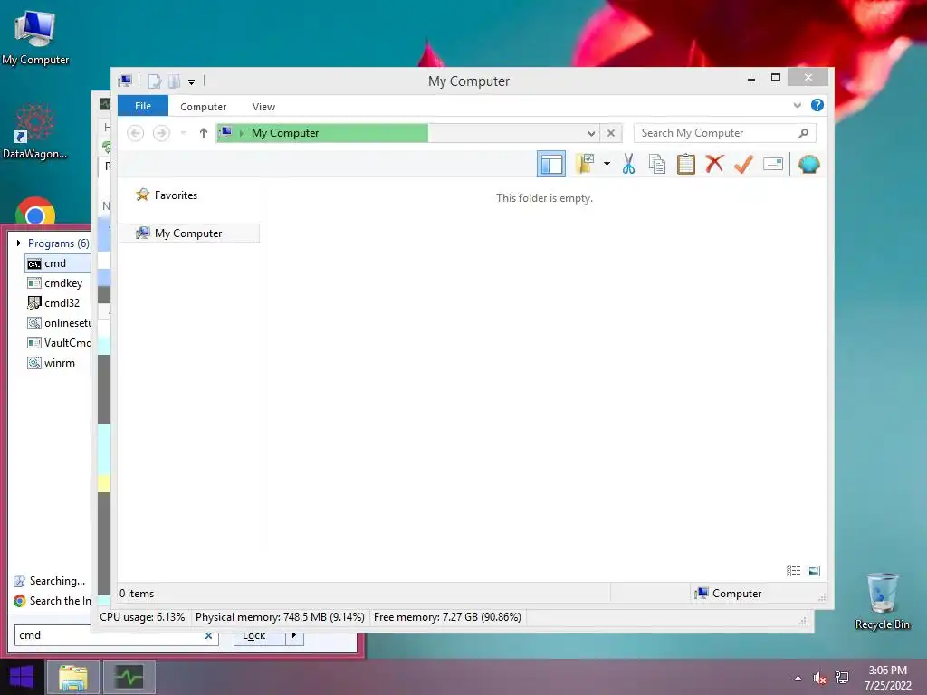Go back with the Back arrow
The image size is (927, 695).
(x=136, y=133)
